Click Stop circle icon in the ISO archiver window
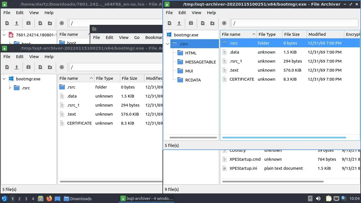Image resolution: width=361 pixels, height=203 pixels. pyautogui.click(x=62, y=23)
